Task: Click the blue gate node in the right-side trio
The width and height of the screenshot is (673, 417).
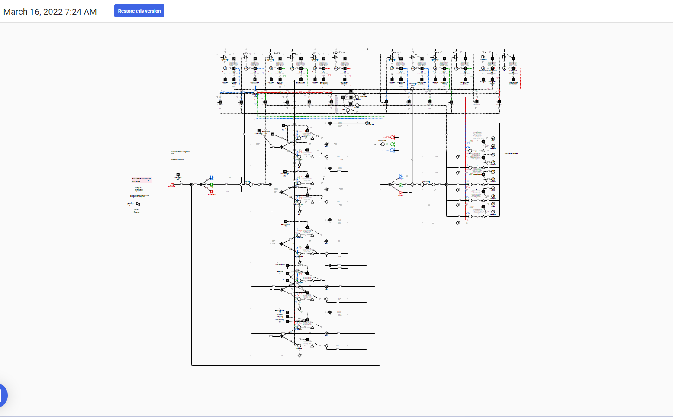Action: click(x=400, y=176)
